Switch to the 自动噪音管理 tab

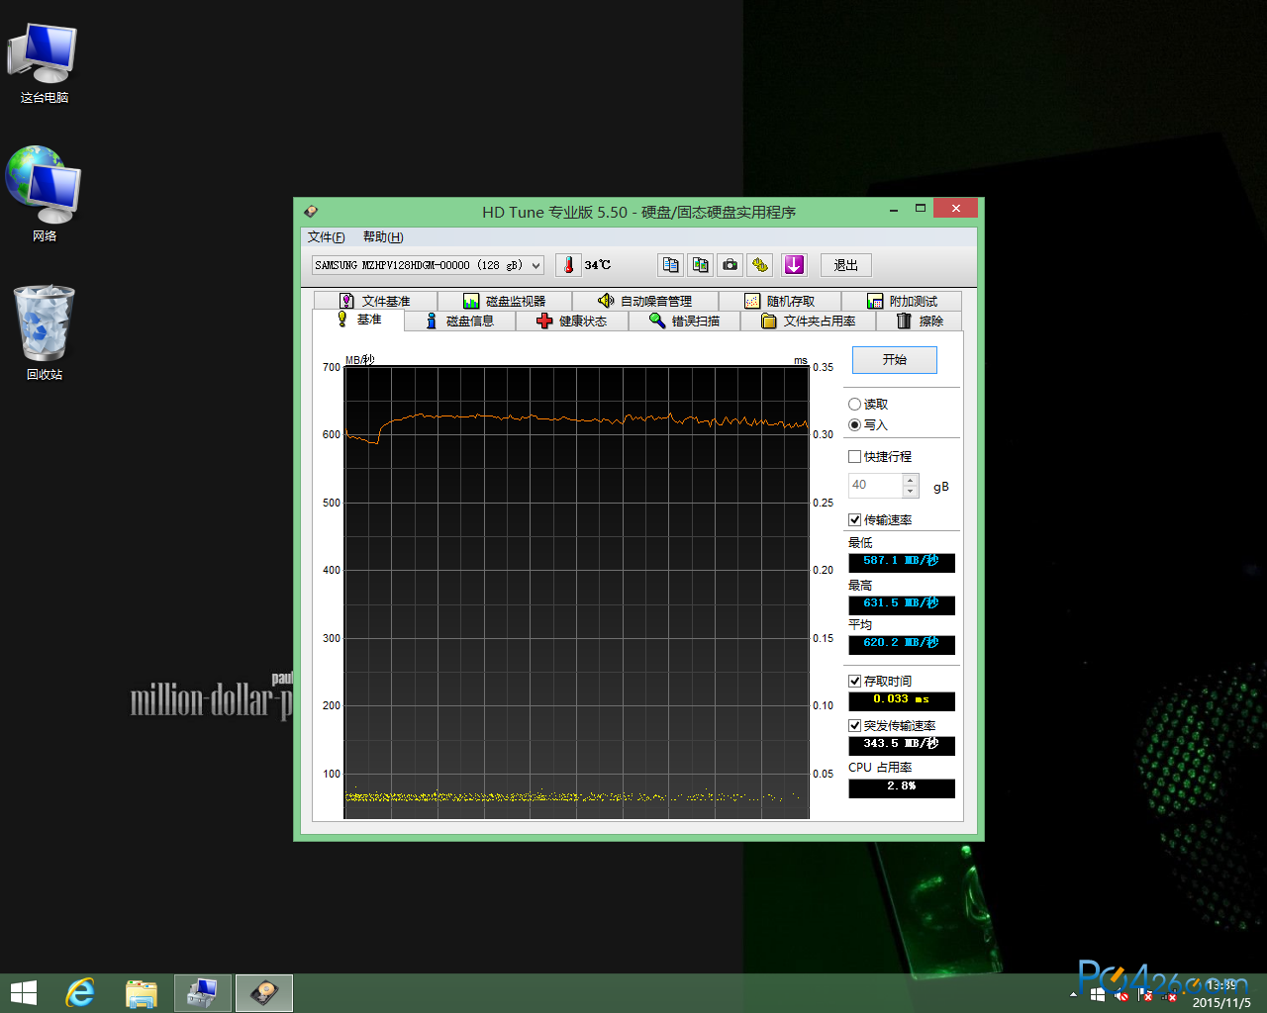[x=645, y=301]
